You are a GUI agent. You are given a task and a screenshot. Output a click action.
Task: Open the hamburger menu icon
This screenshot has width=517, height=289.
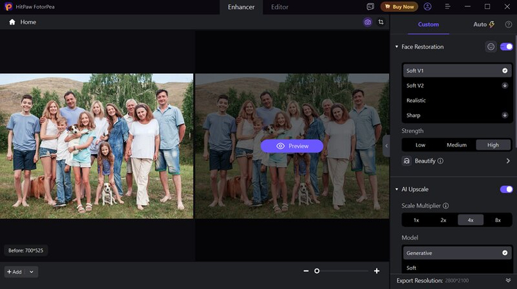pyautogui.click(x=447, y=6)
